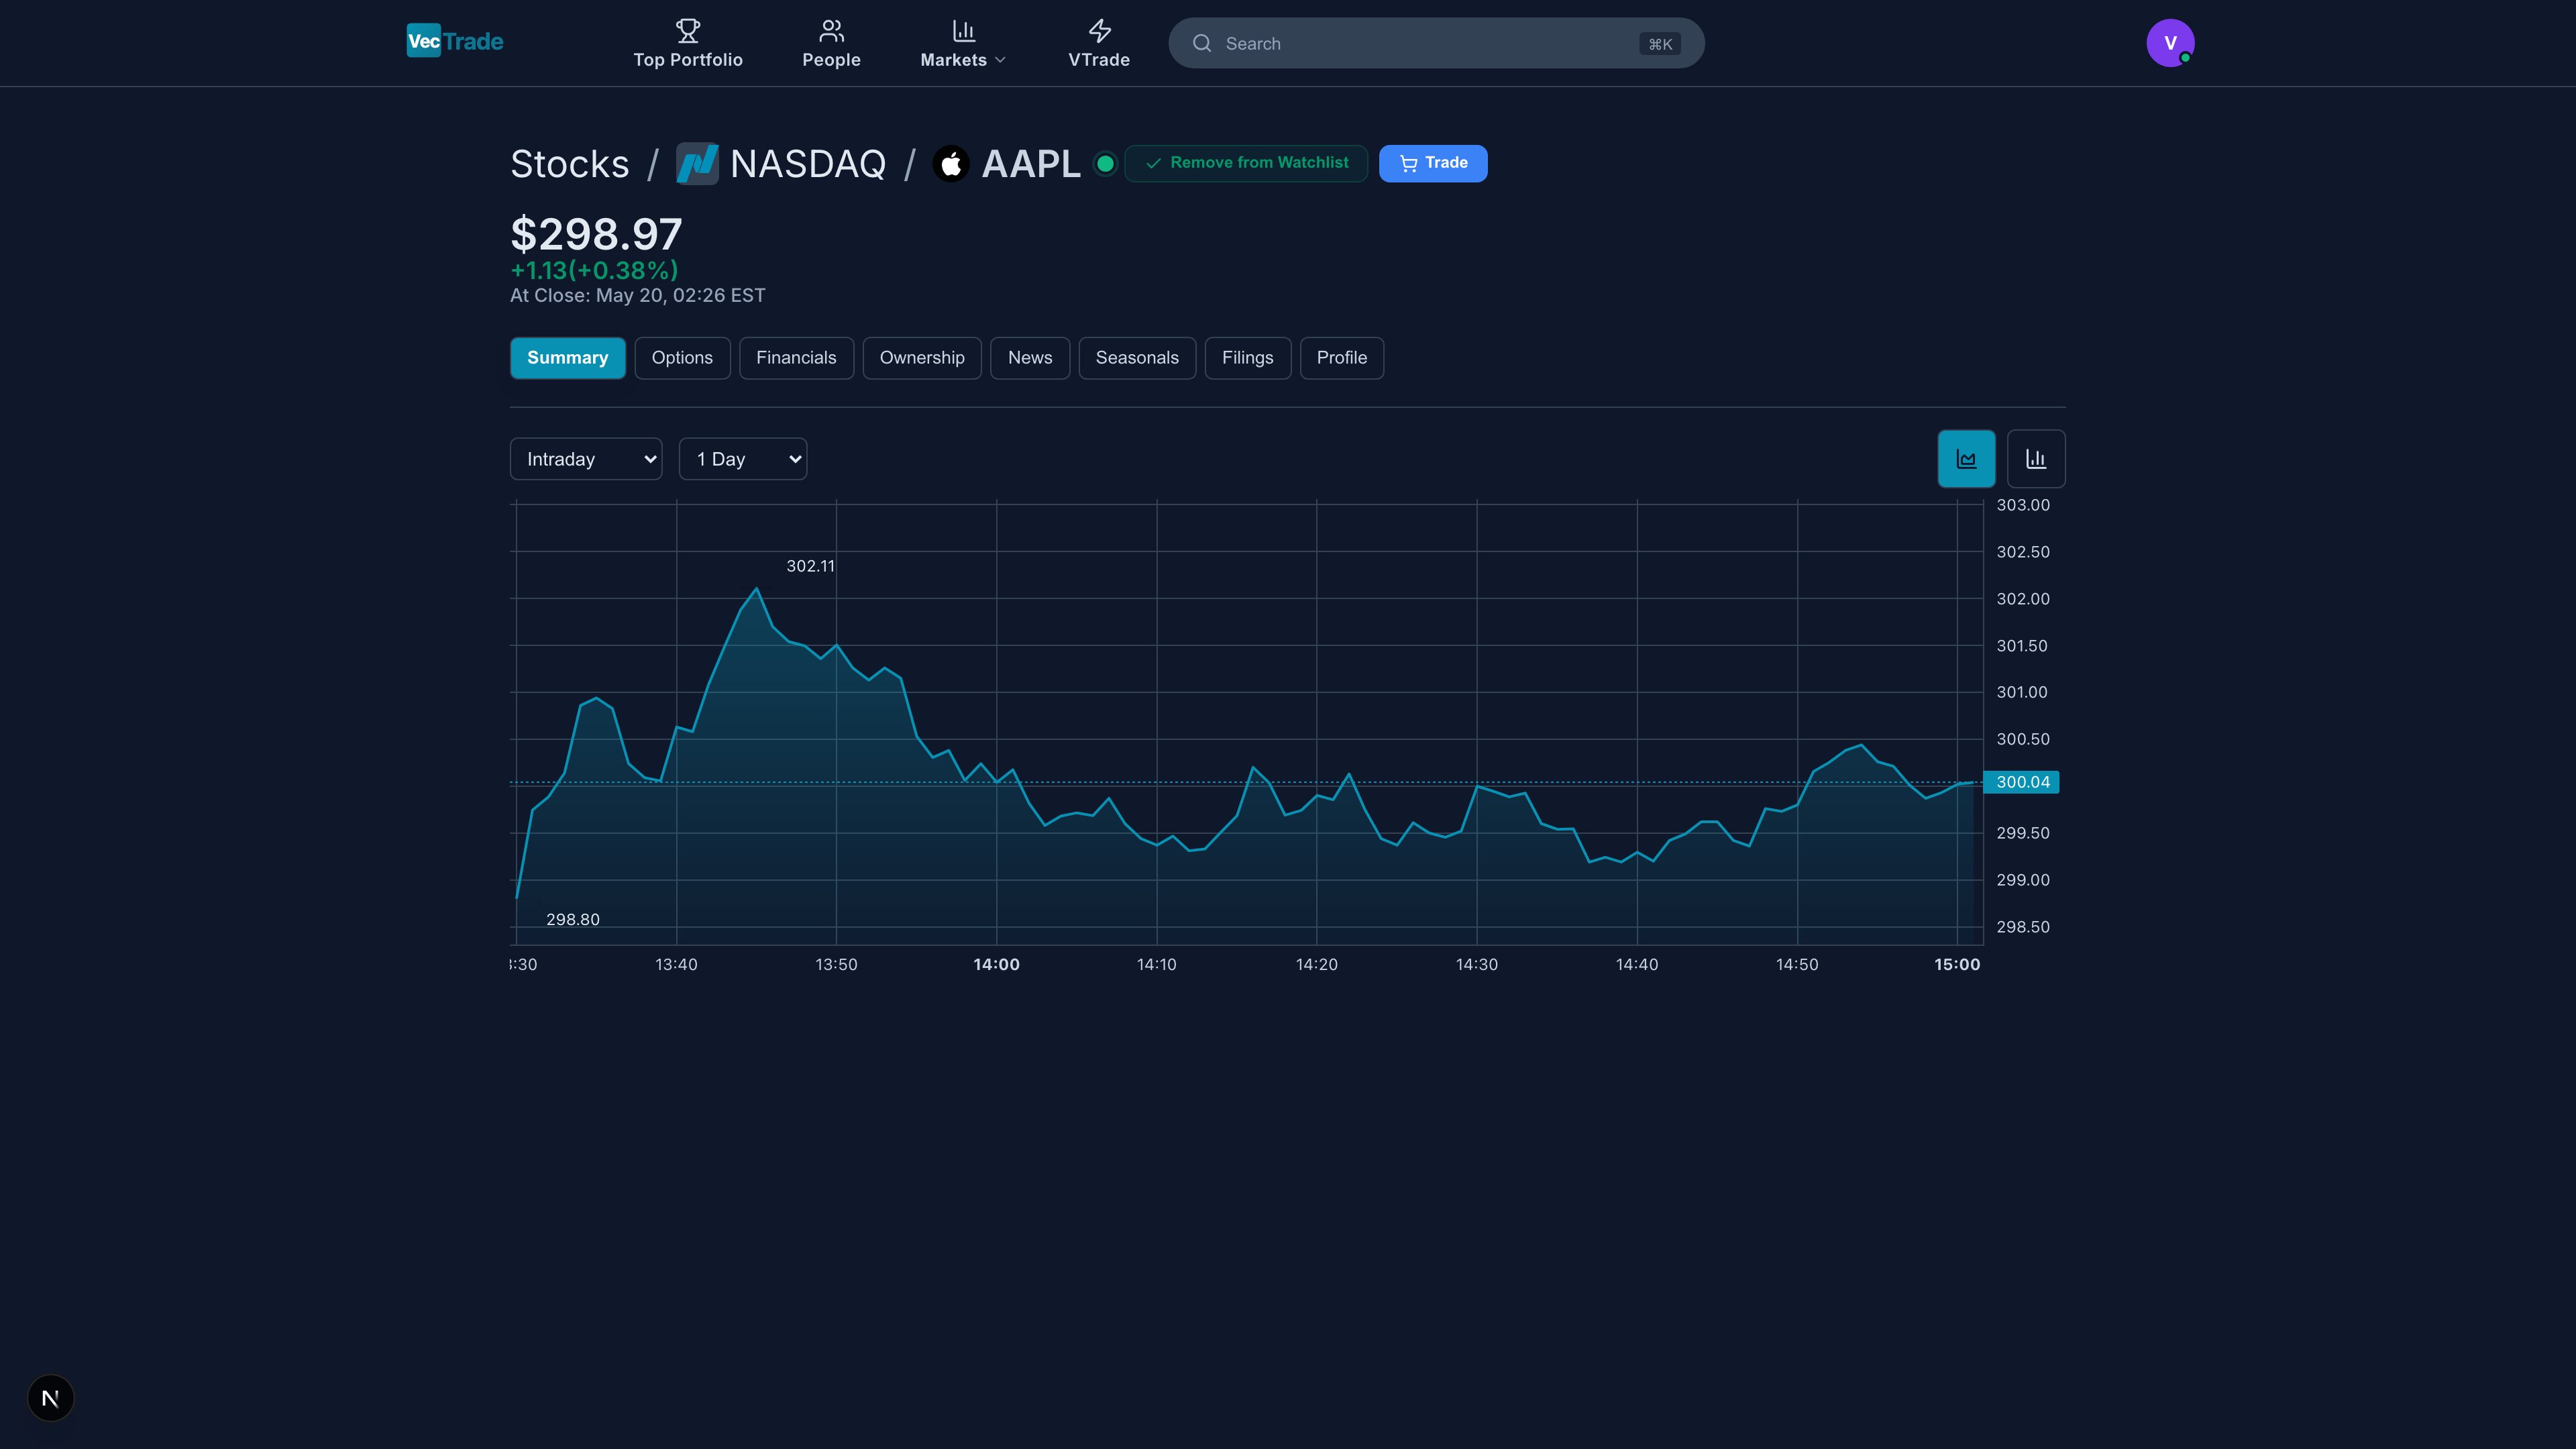Viewport: 2576px width, 1449px height.
Task: Open Top Portfolio trophy icon
Action: 688,30
